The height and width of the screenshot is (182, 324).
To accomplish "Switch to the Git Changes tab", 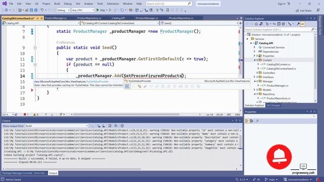I will coord(273,105).
